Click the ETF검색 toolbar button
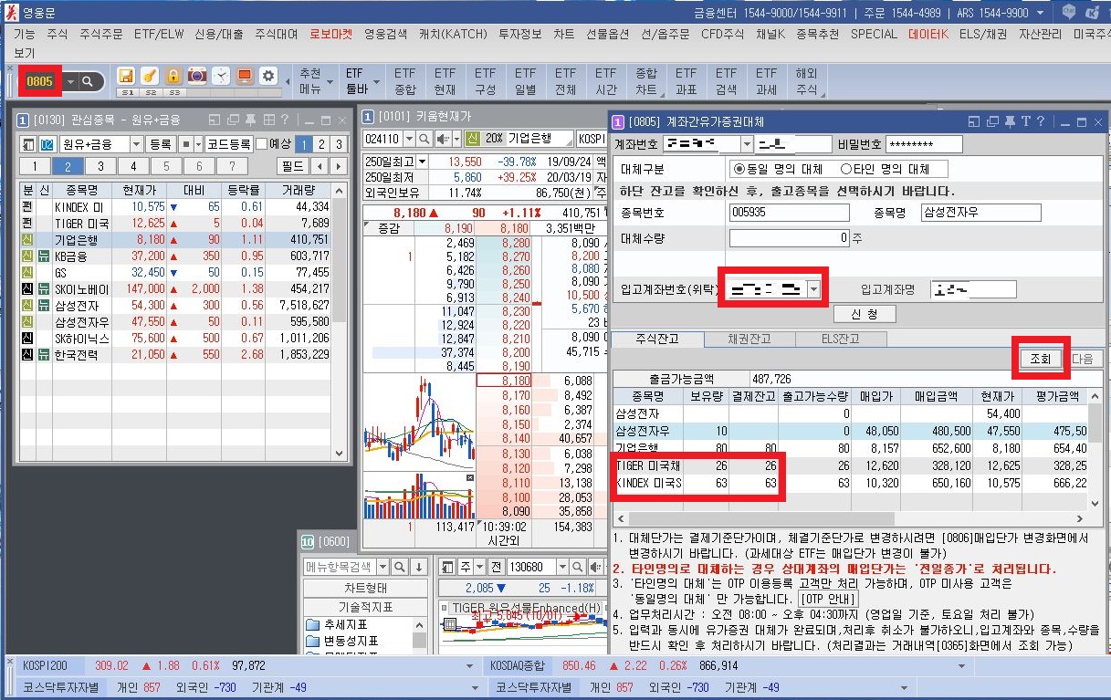 tap(726, 81)
